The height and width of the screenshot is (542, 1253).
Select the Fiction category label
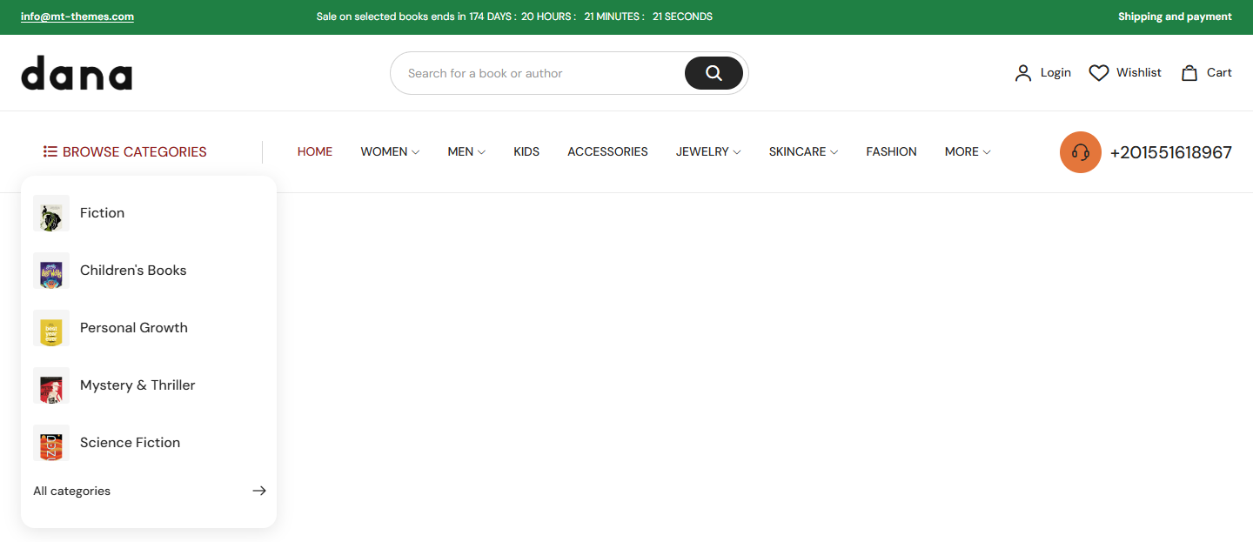point(102,213)
